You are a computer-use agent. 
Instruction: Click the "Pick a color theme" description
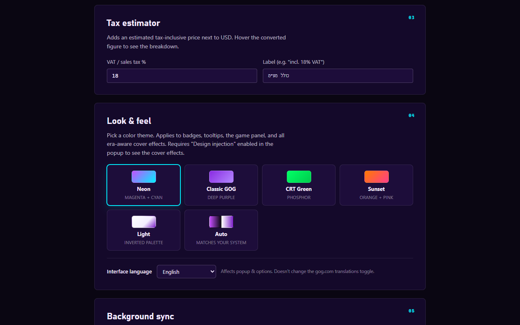tap(195, 144)
